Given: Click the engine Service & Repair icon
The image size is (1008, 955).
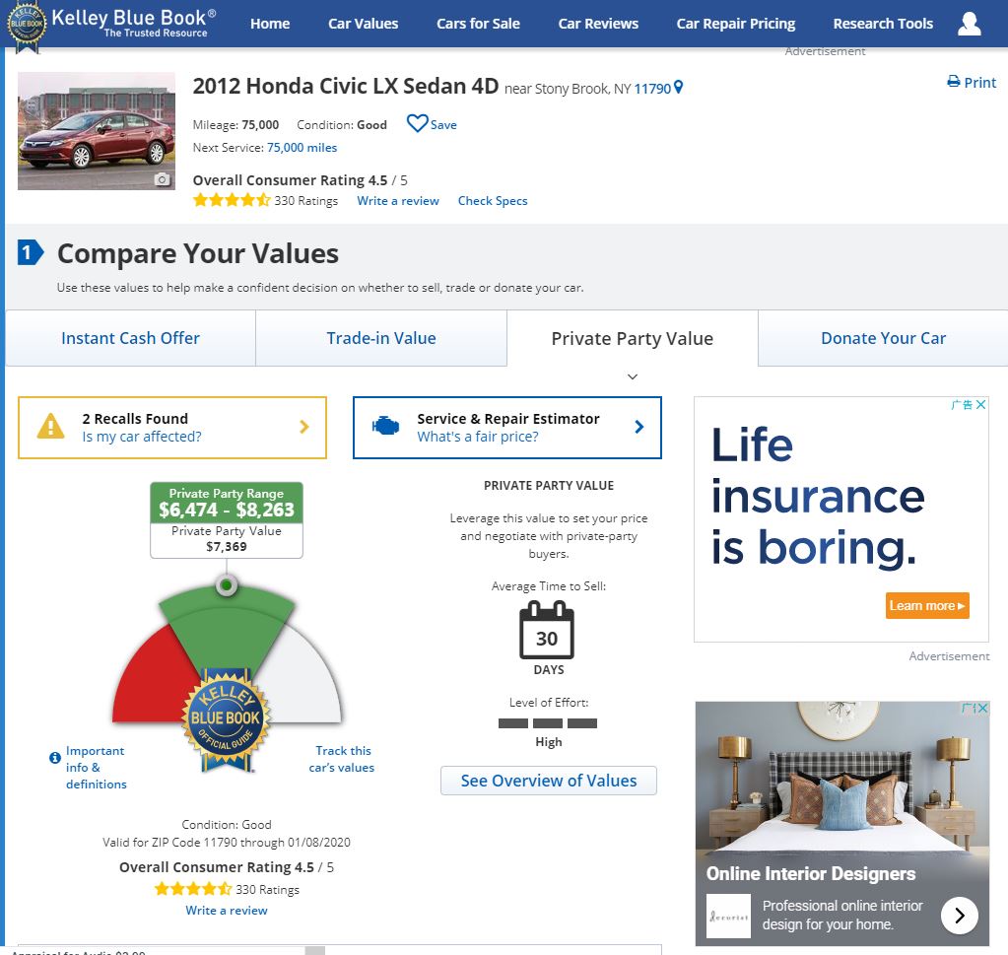Looking at the screenshot, I should [385, 427].
